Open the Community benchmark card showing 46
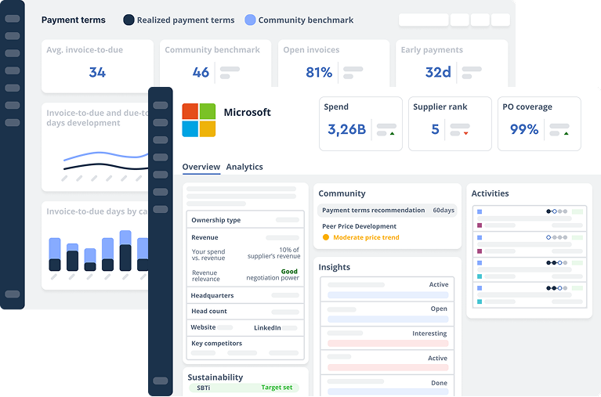This screenshot has height=397, width=601. coord(215,63)
